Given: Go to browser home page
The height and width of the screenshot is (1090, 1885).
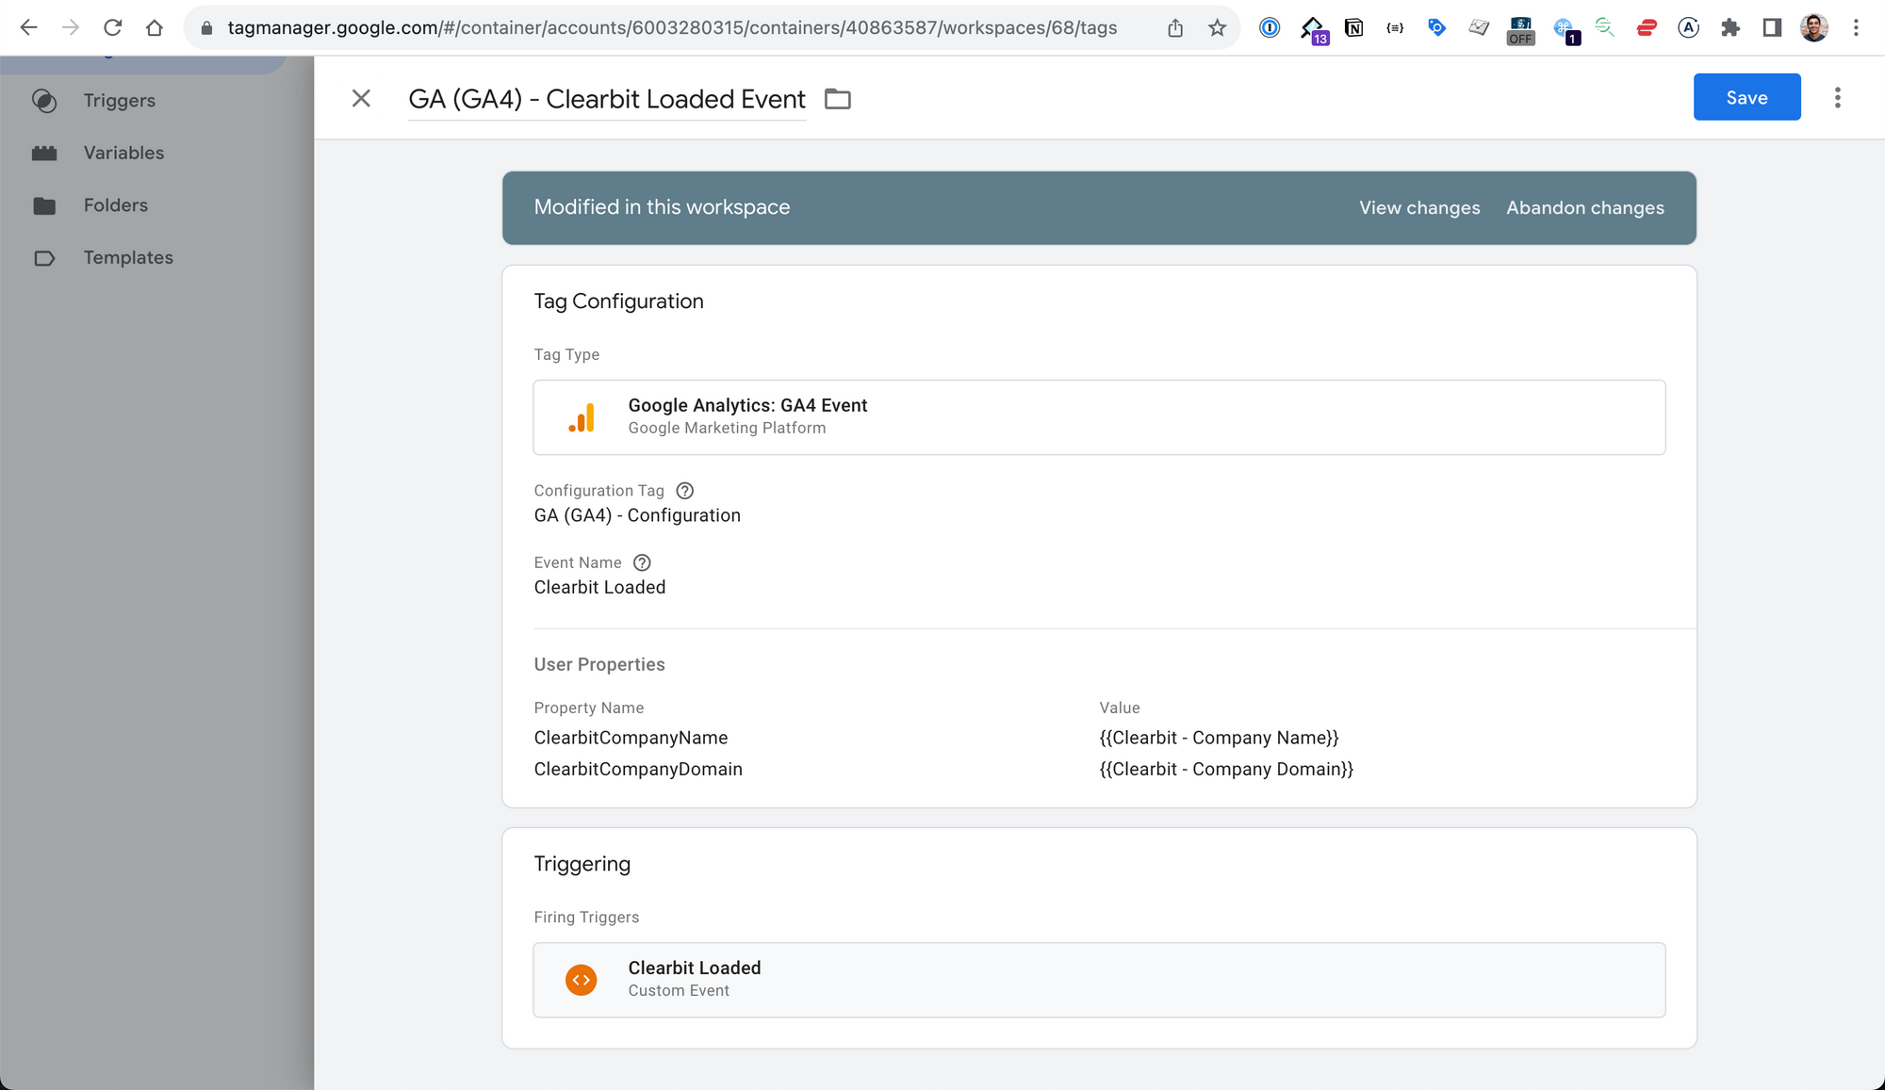Looking at the screenshot, I should [x=155, y=27].
